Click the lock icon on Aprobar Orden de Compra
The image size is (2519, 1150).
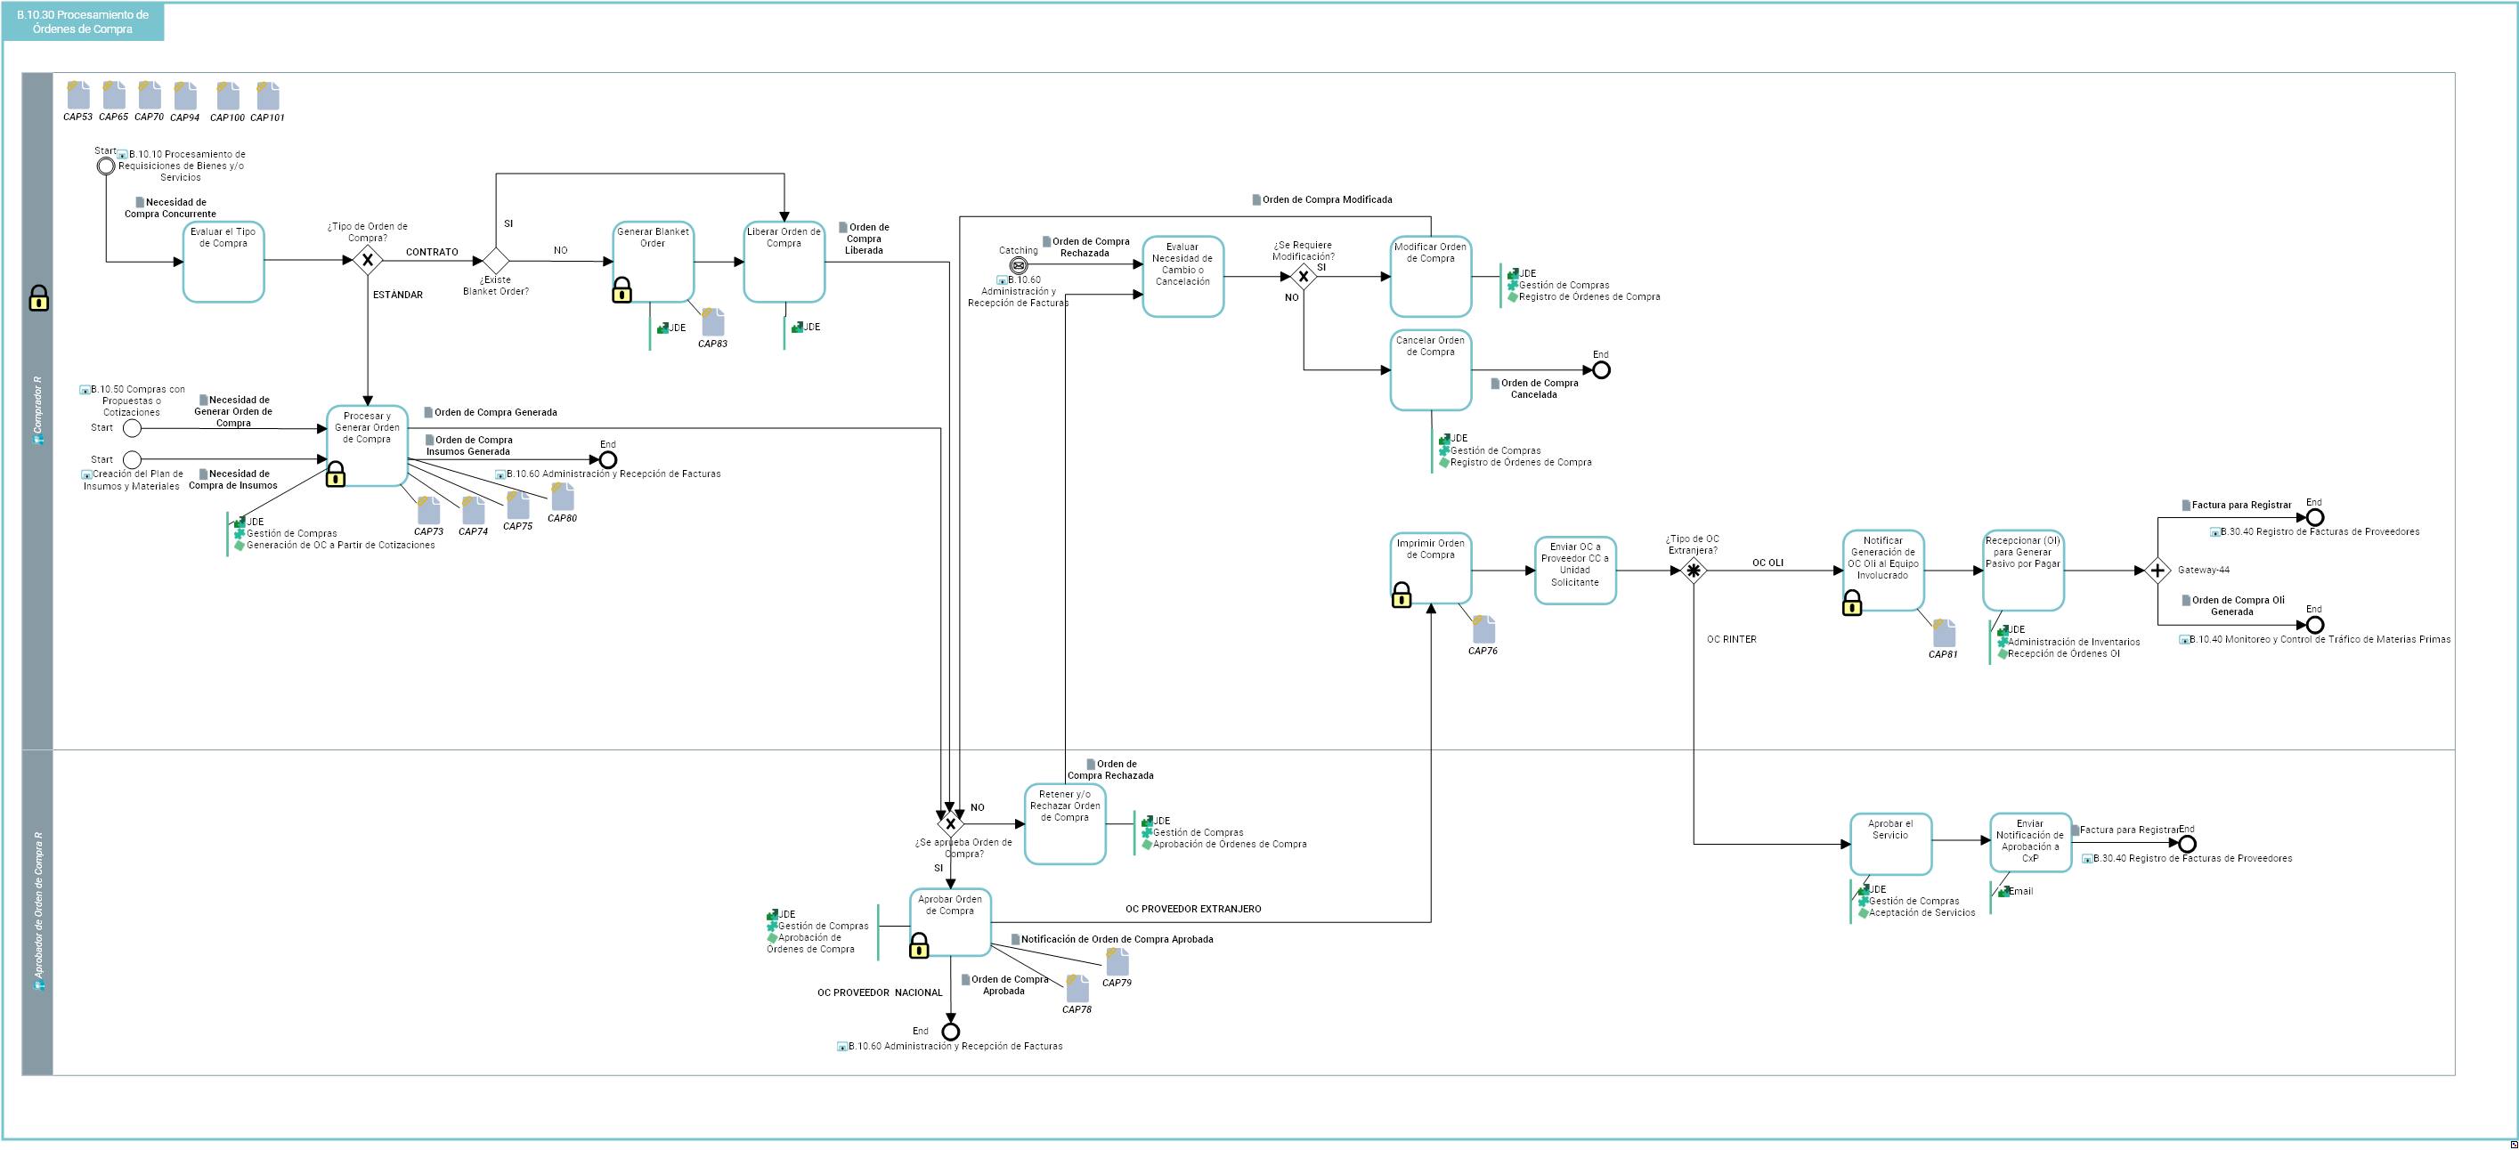click(x=919, y=944)
